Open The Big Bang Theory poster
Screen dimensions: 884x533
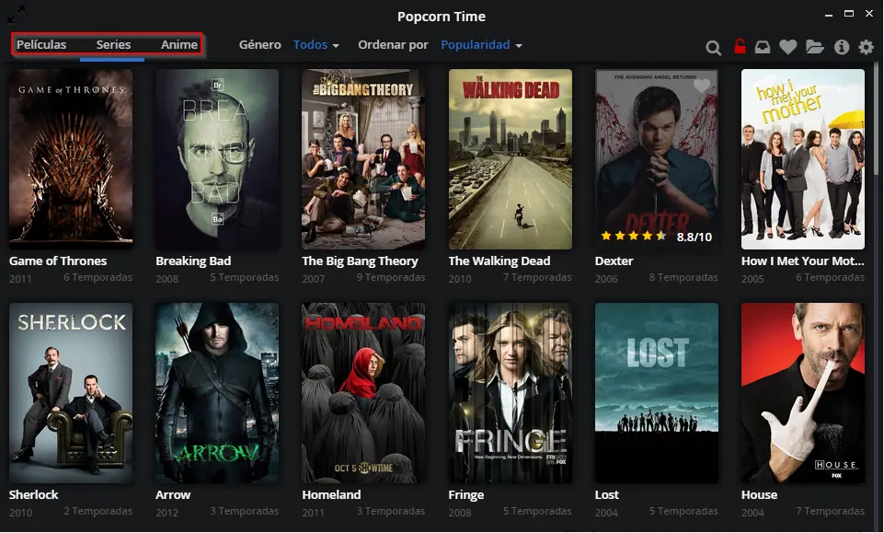(x=363, y=159)
